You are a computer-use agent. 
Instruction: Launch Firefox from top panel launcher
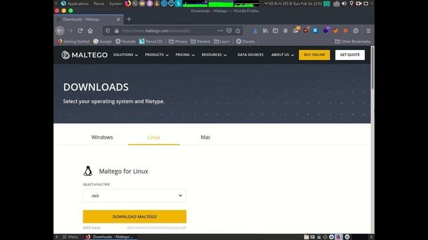coord(128,3)
